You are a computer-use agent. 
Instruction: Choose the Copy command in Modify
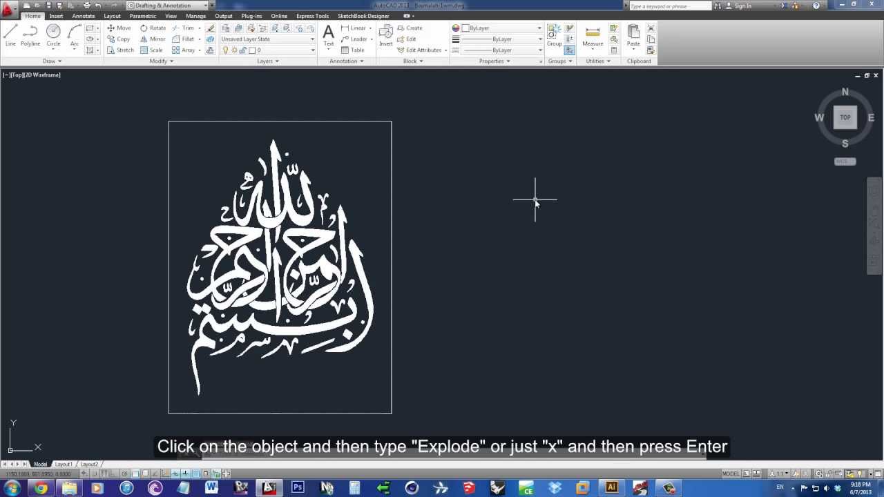tap(119, 39)
